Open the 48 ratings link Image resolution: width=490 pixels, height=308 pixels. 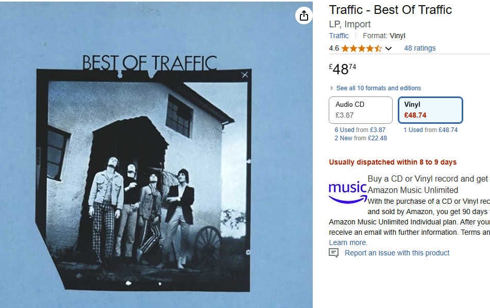coord(419,48)
